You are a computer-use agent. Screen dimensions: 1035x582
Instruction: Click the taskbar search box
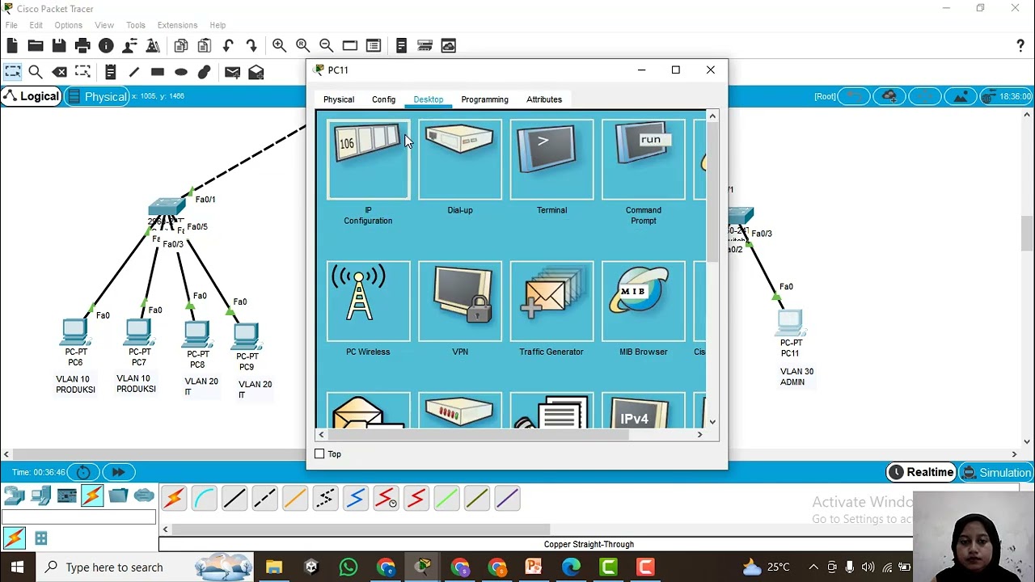coord(146,567)
